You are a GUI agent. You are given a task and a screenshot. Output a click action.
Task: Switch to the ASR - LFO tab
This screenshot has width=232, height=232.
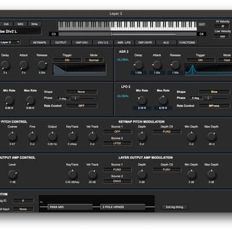pyautogui.click(x=124, y=42)
